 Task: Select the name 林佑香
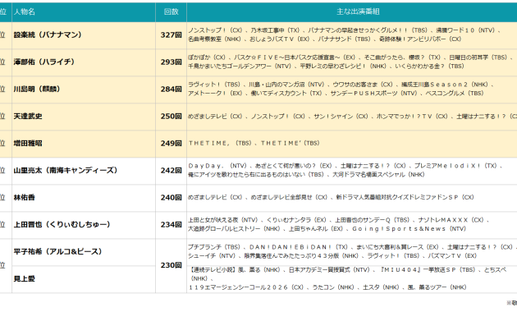pyautogui.click(x=24, y=198)
